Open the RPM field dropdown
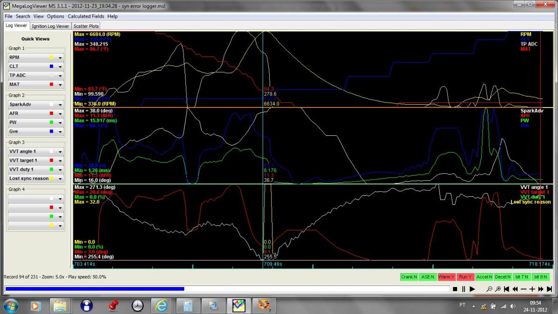 pos(60,58)
